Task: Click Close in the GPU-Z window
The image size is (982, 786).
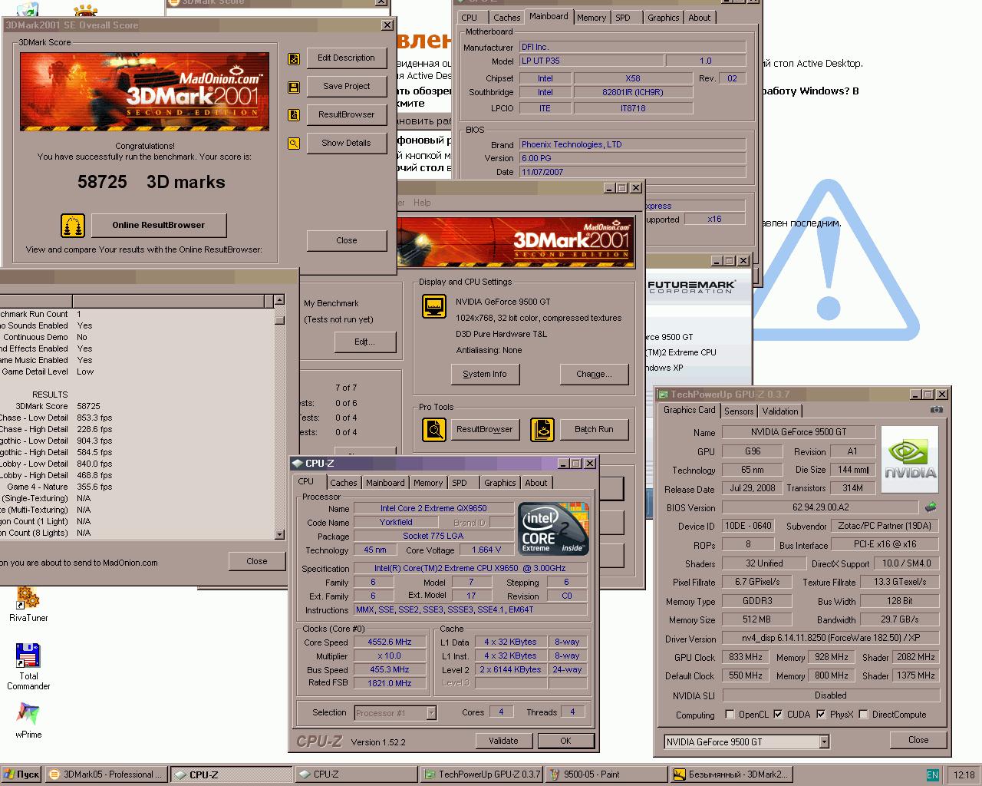Action: 918,740
